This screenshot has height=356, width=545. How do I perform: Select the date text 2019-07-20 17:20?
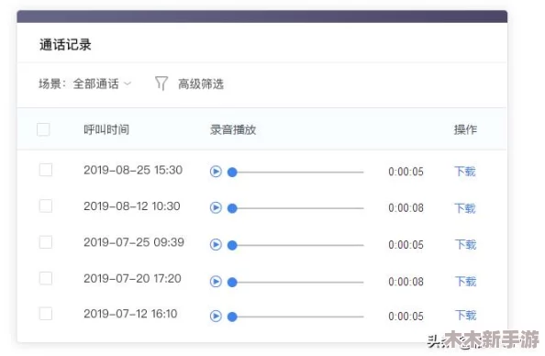[132, 279]
